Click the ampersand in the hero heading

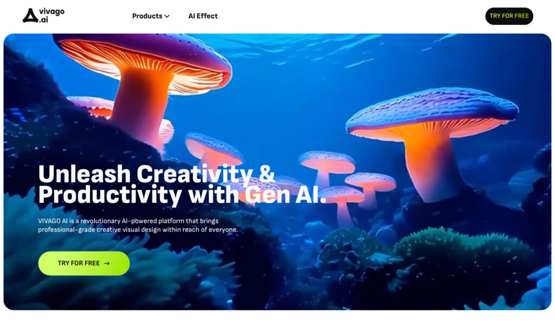267,174
